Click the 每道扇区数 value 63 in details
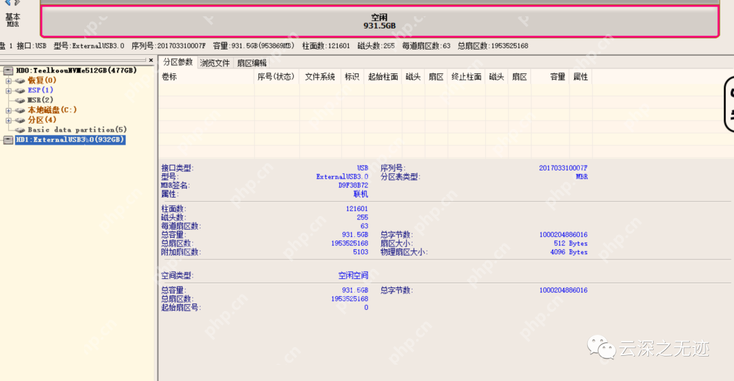The image size is (734, 381). 364,226
